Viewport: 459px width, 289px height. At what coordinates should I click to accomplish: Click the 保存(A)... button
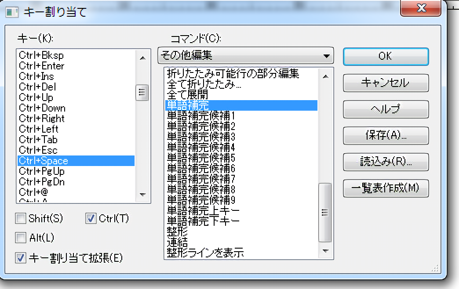click(x=385, y=135)
